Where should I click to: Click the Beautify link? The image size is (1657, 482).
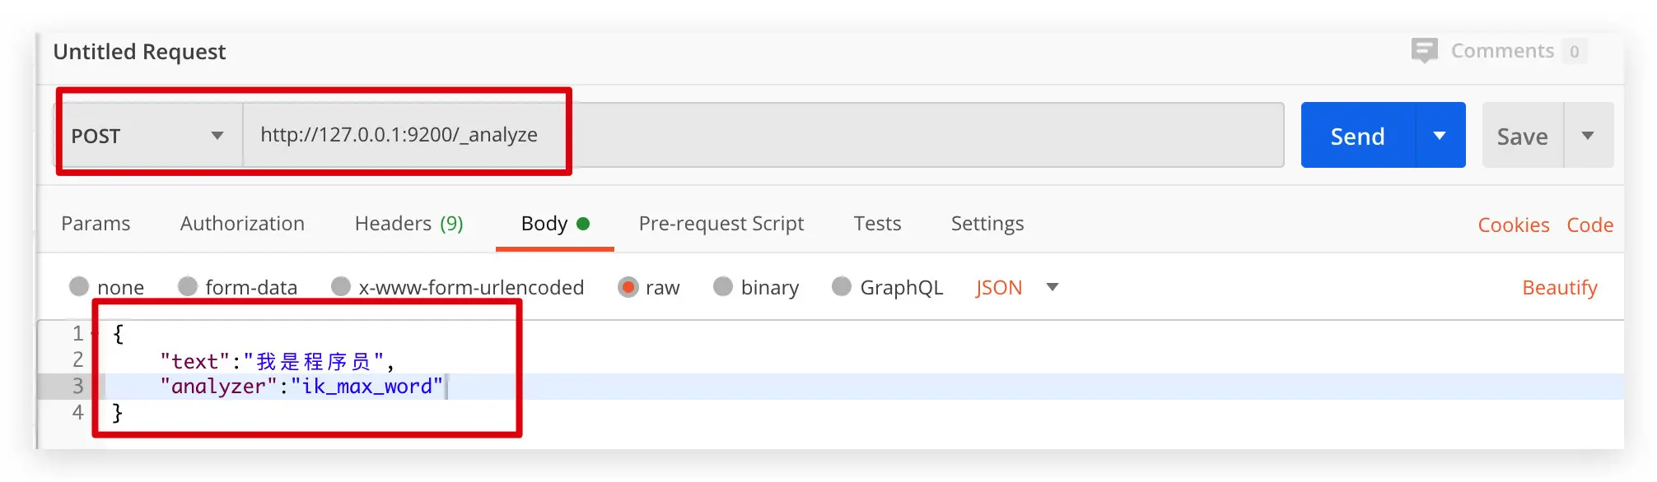pyautogui.click(x=1559, y=288)
